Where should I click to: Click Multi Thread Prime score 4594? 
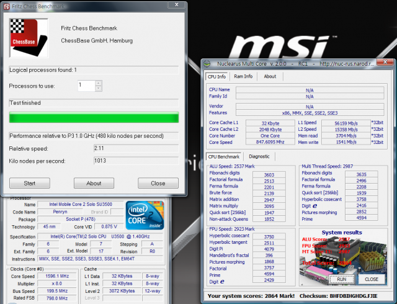point(361,218)
